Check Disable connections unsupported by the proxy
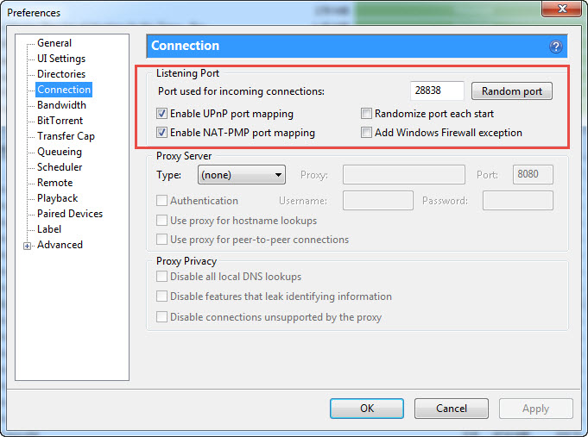The height and width of the screenshot is (437, 588). tap(161, 317)
